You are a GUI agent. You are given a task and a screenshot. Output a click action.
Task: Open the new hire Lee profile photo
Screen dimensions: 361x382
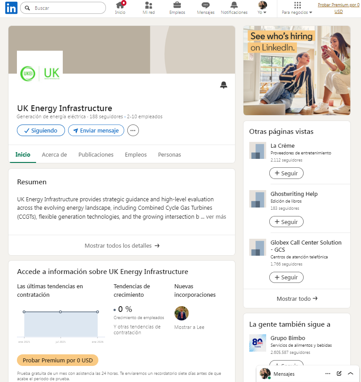coord(181,313)
